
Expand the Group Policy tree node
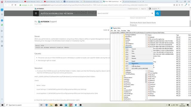121,83
